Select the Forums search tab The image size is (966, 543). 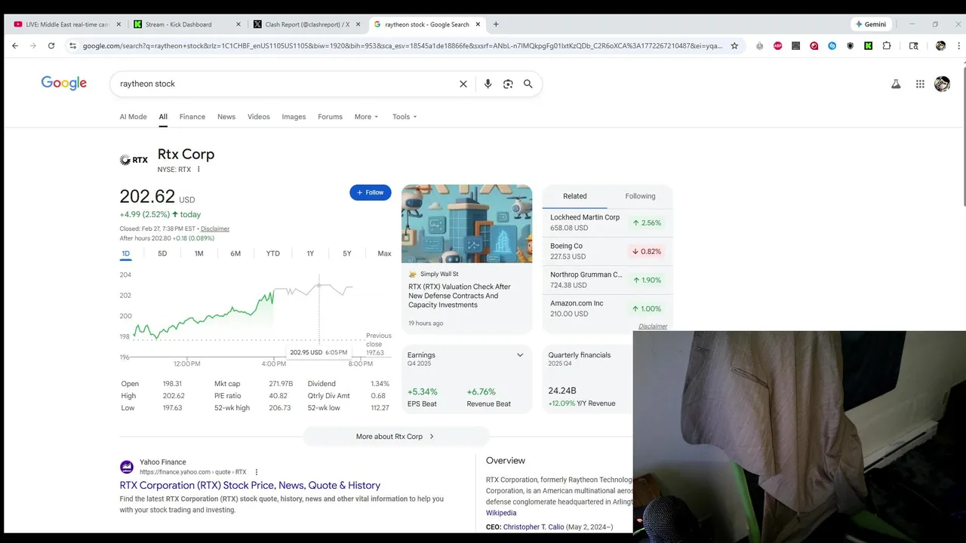point(330,117)
